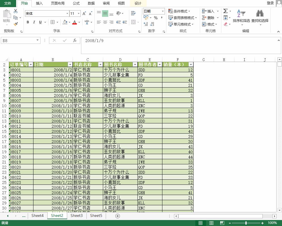The width and height of the screenshot is (282, 226).
Task: Switch to the 插入 ribbon tab
Action: (x=39, y=3)
